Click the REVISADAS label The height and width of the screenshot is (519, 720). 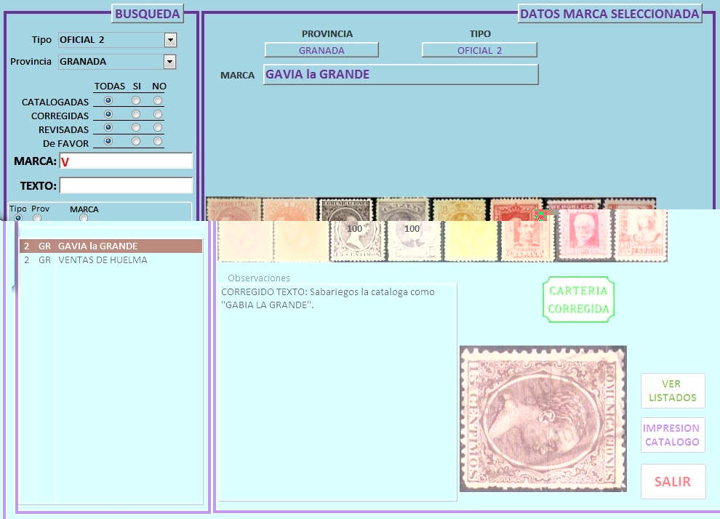click(x=63, y=129)
